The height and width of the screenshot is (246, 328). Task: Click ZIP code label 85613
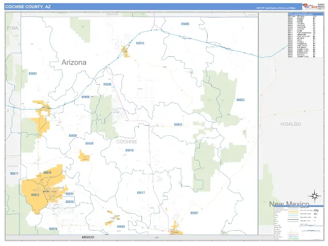tap(35, 195)
